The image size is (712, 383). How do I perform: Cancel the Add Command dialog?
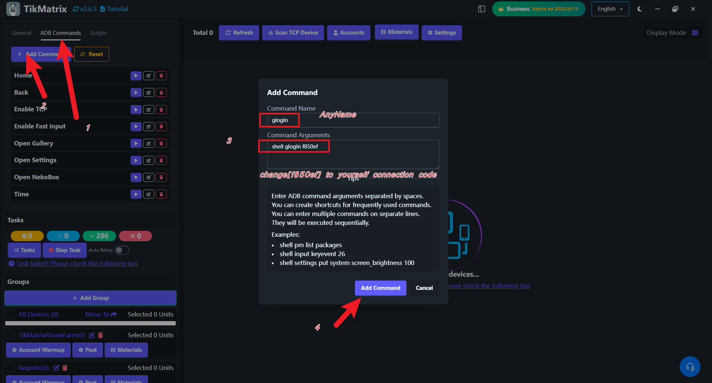click(424, 288)
